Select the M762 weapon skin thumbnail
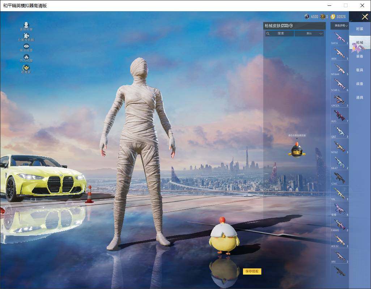 pos(340,147)
